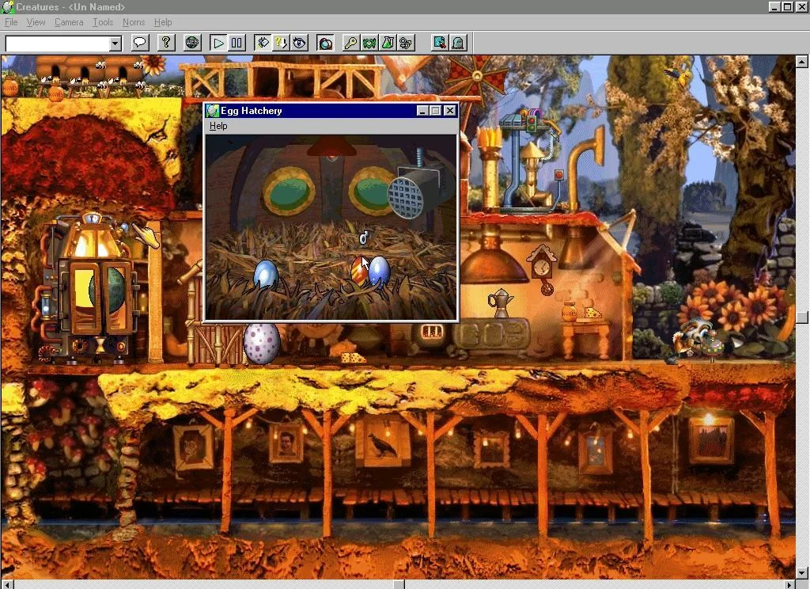Click the speech bubble toolbar icon

click(x=140, y=43)
